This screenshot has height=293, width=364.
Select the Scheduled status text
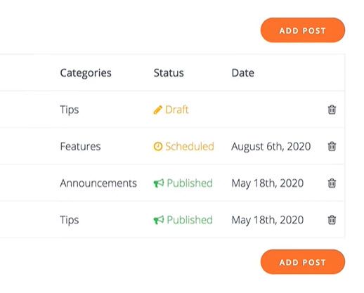point(190,146)
